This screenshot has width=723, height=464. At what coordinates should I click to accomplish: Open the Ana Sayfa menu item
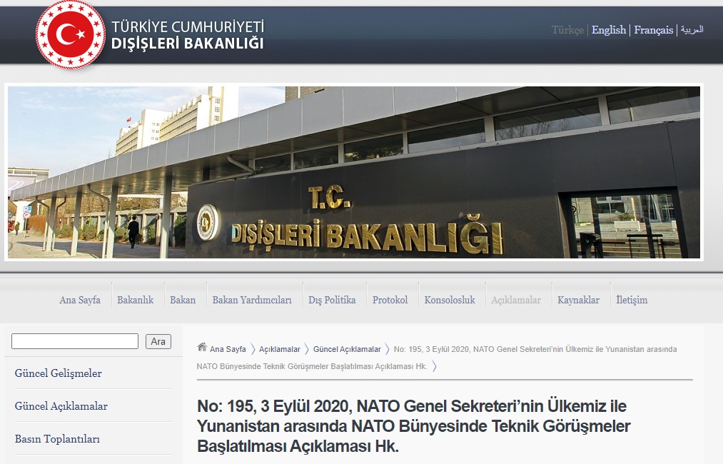point(80,300)
